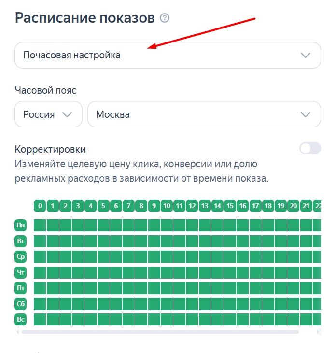The height and width of the screenshot is (353, 336).
Task: Click the Сб day label
Action: [x=21, y=304]
